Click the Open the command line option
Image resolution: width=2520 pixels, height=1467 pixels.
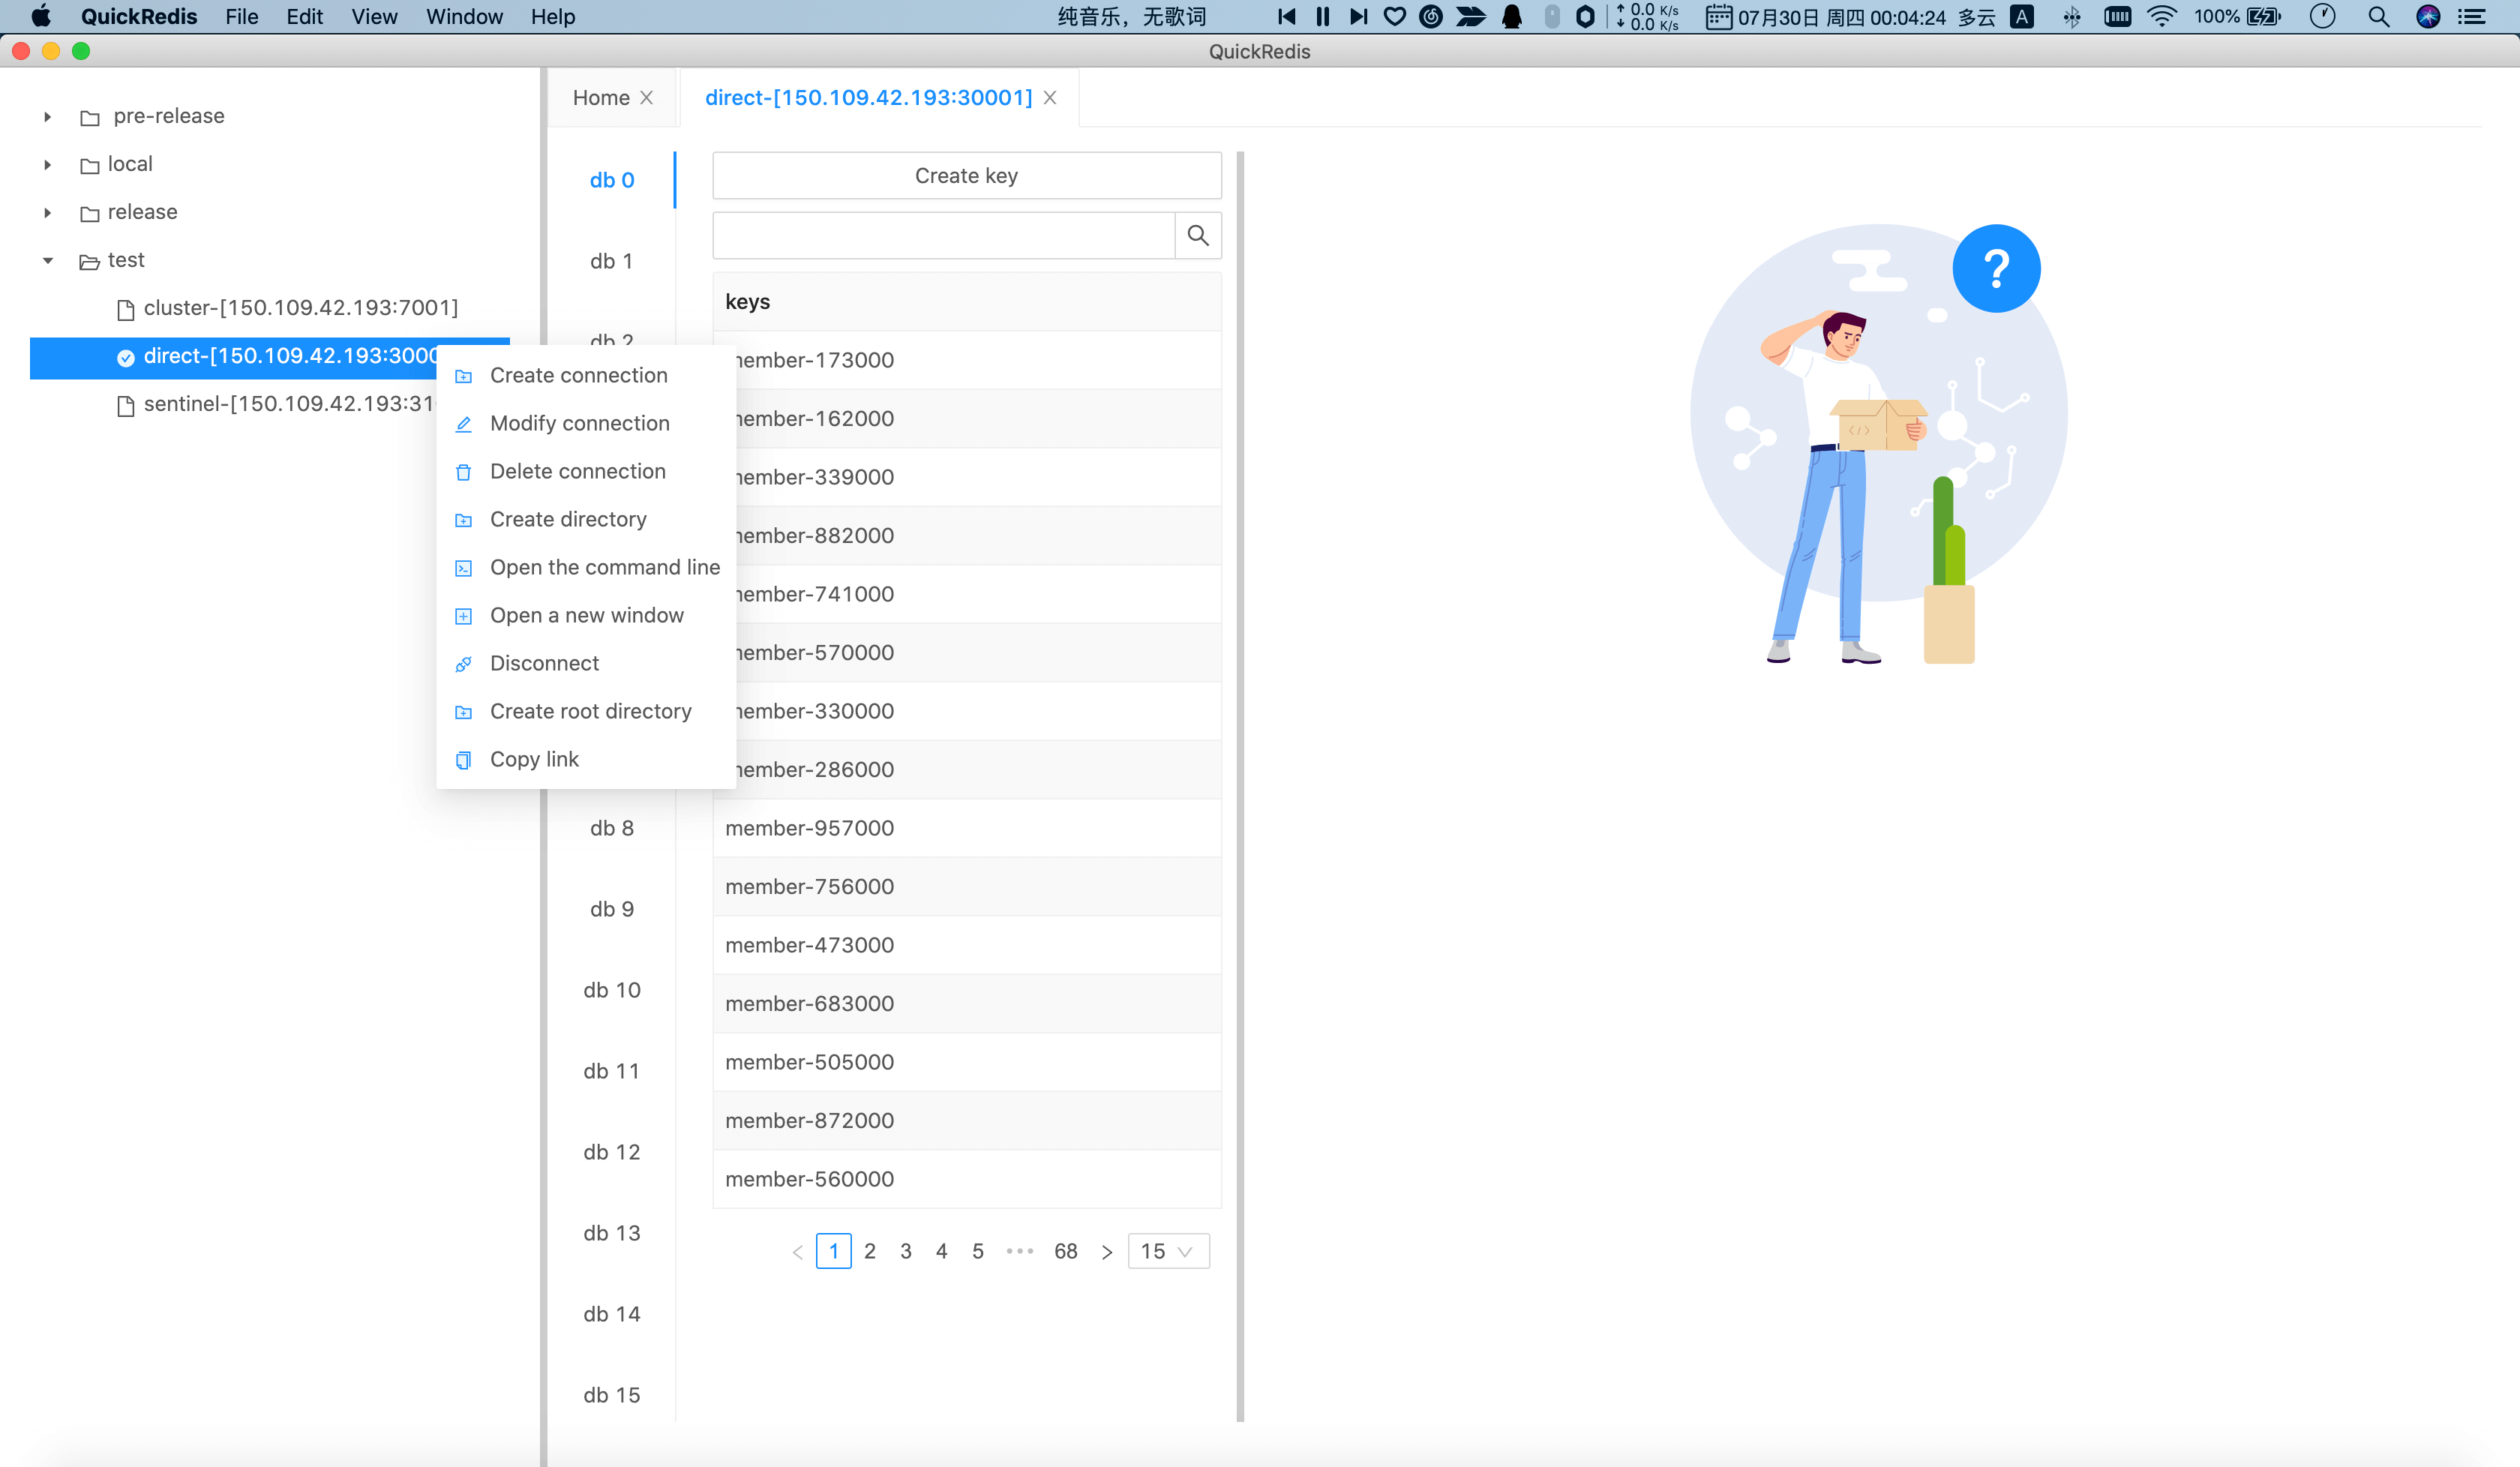point(604,565)
